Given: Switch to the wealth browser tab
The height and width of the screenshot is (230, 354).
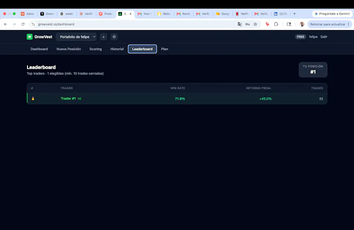Looking at the screenshot, I should click(67, 14).
